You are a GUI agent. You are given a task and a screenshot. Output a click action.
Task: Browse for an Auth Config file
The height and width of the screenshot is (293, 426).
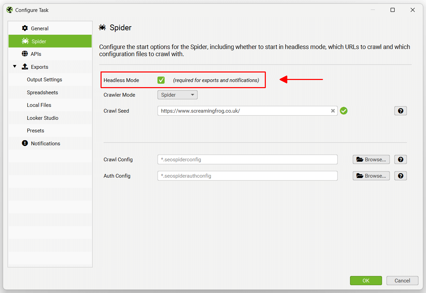point(371,176)
